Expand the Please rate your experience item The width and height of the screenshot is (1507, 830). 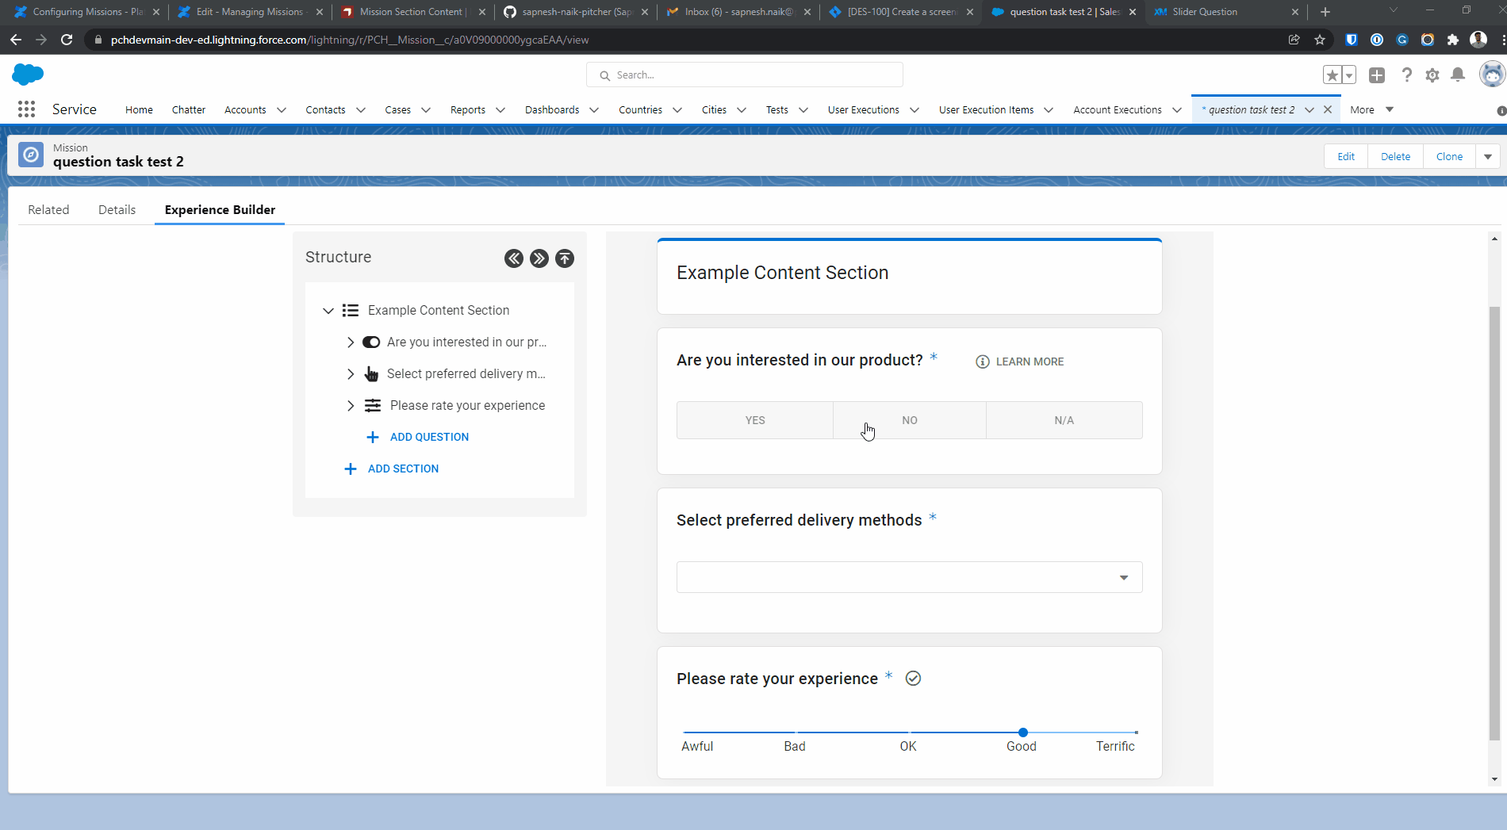351,406
